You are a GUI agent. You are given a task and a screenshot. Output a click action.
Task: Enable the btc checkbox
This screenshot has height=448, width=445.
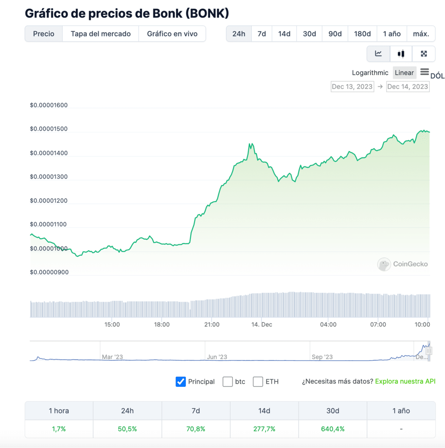click(x=228, y=381)
